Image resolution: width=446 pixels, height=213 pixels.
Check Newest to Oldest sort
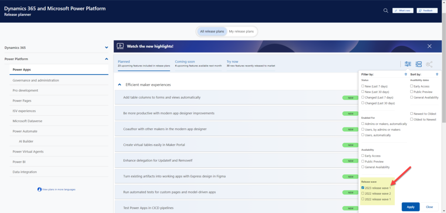(x=412, y=113)
